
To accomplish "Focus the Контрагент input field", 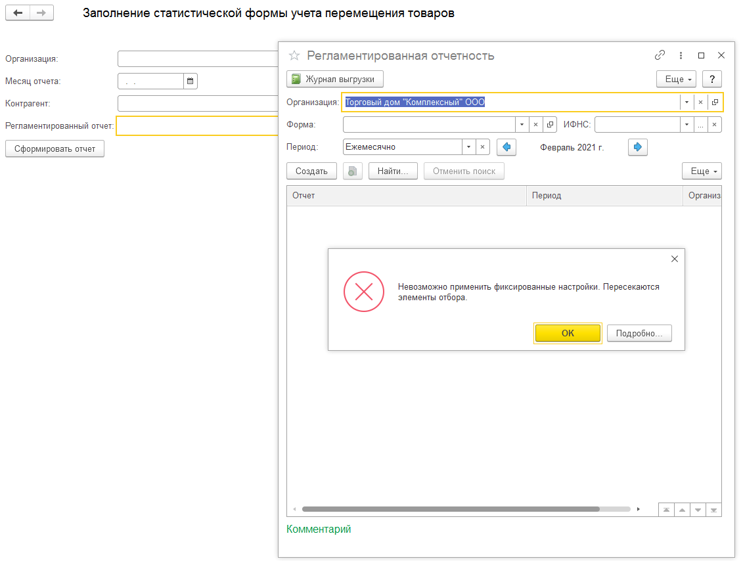I will click(x=198, y=103).
